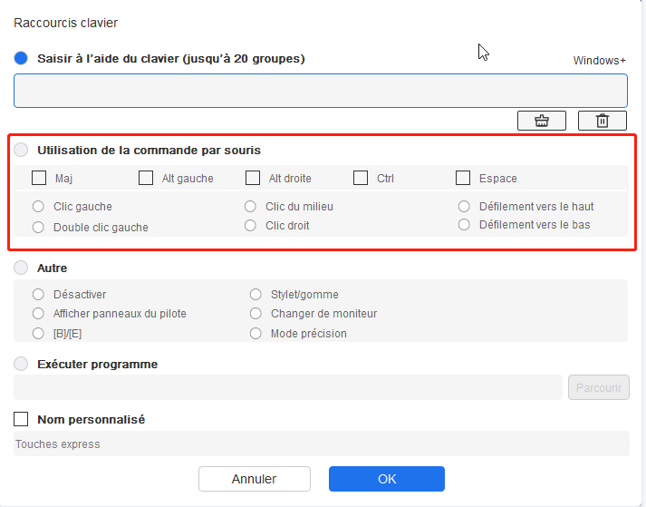Enable the Maj modifier checkbox
Image resolution: width=646 pixels, height=507 pixels.
39,178
